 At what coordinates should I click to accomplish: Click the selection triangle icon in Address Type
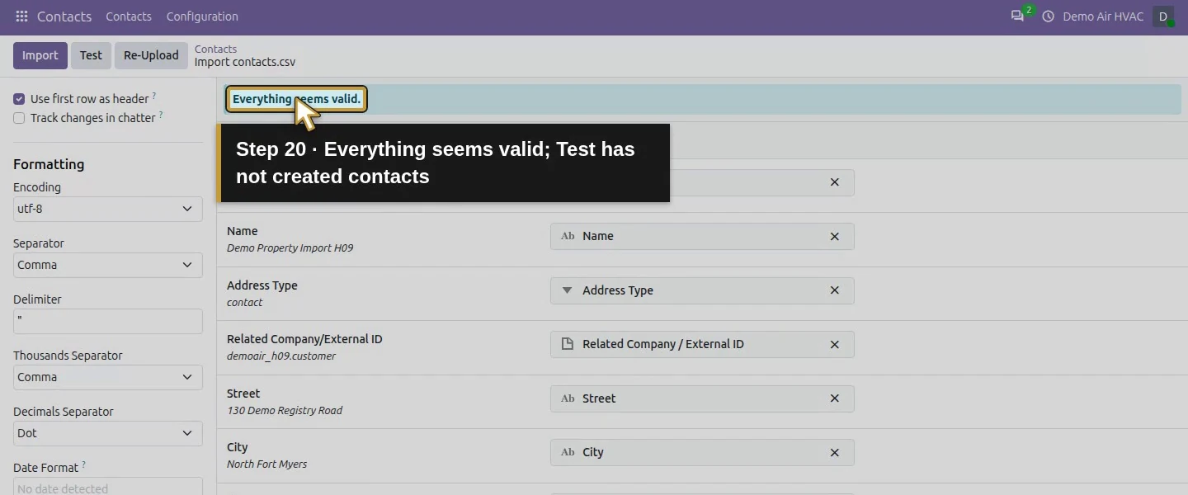pyautogui.click(x=567, y=290)
